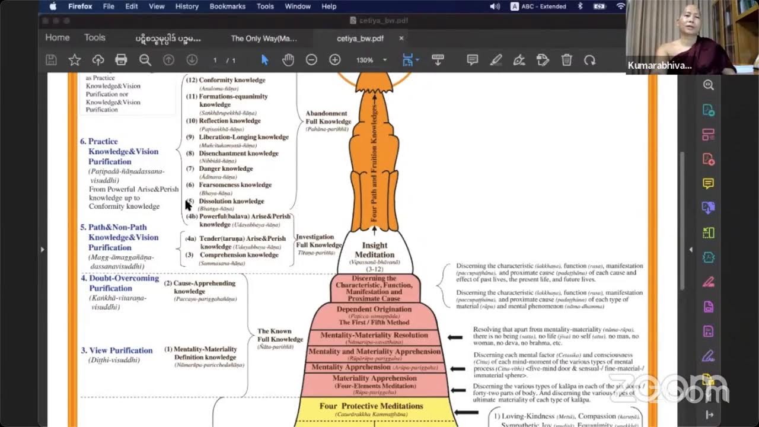Open the ABC - Extended input menu
The height and width of the screenshot is (427, 759).
(x=538, y=7)
